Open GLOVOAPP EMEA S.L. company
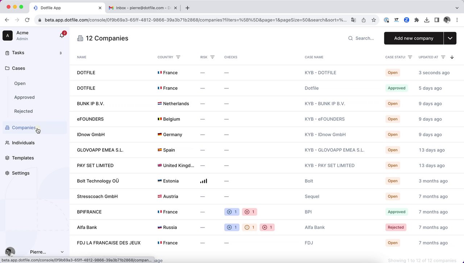Screen dimensions: 464x263 pyautogui.click(x=100, y=150)
